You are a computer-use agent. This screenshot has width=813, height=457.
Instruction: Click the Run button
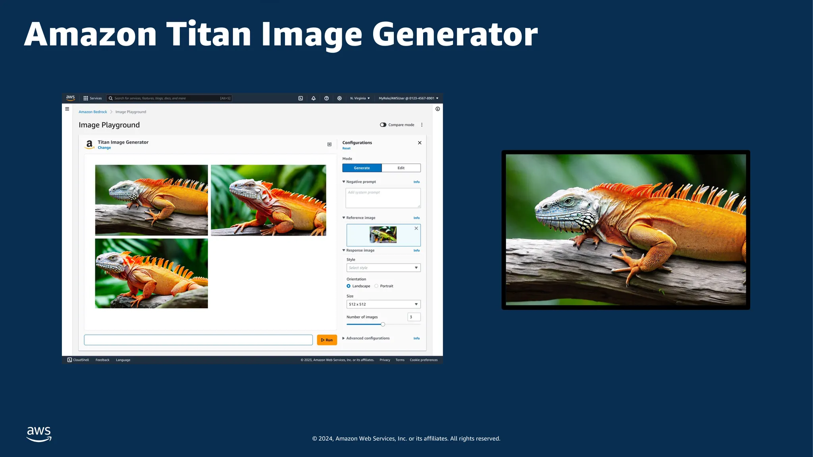(x=327, y=340)
